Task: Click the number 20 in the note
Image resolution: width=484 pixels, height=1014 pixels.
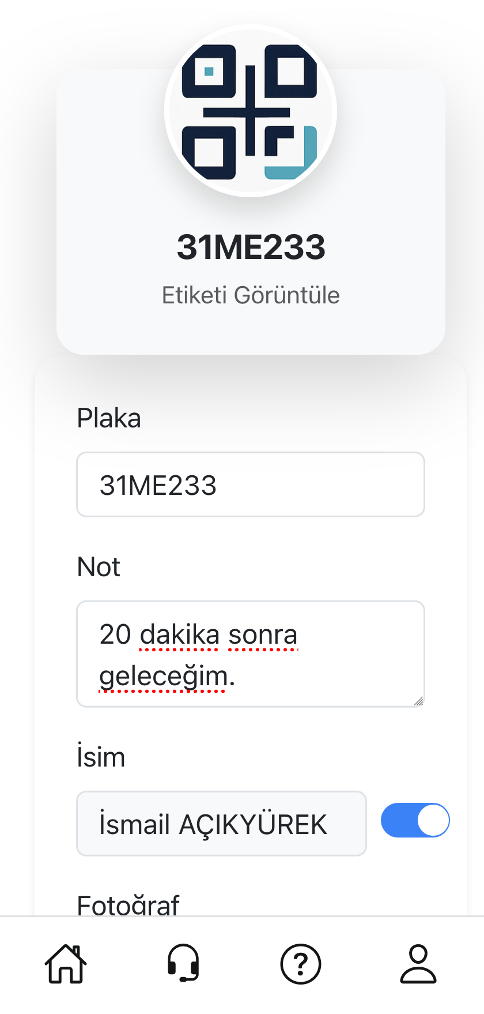Action: pos(115,634)
